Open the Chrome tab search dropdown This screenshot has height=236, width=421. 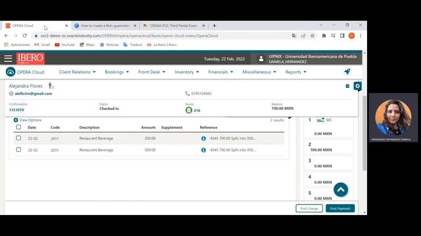[321, 25]
